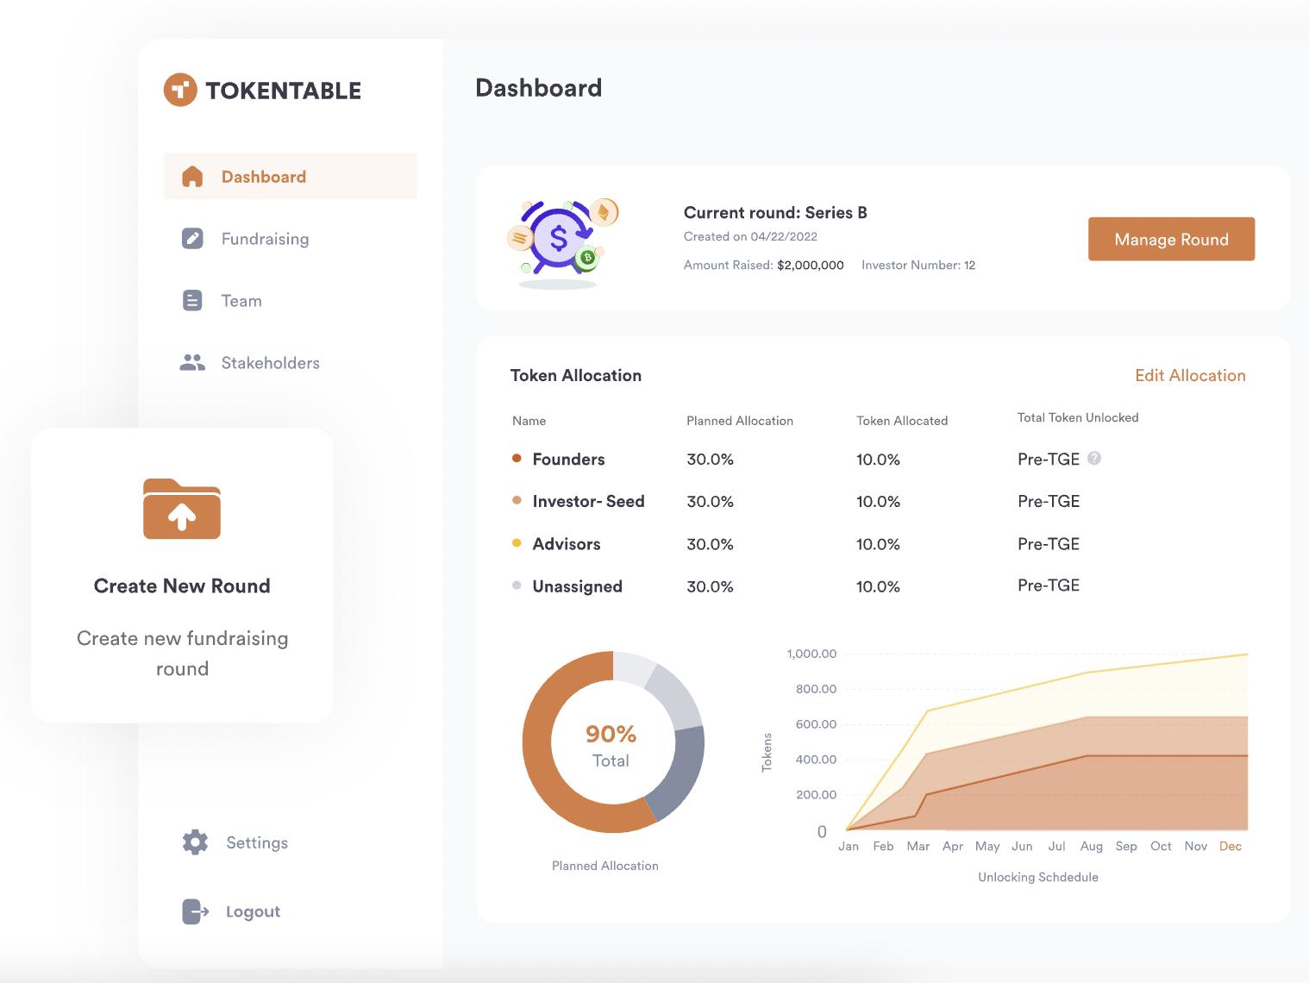
Task: Open the Stakeholders menu item
Action: 270,363
